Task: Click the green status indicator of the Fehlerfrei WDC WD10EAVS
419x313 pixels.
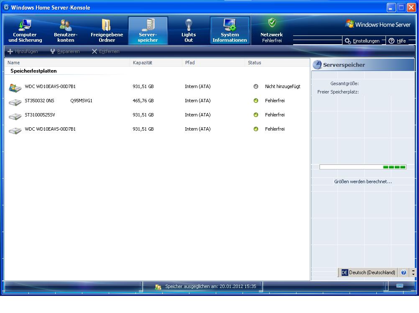Action: (256, 129)
